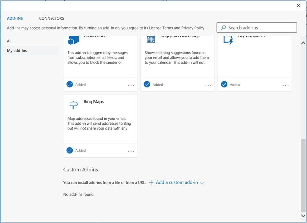Click the My Templates lightning icon
The image size is (307, 223).
[x=228, y=40]
